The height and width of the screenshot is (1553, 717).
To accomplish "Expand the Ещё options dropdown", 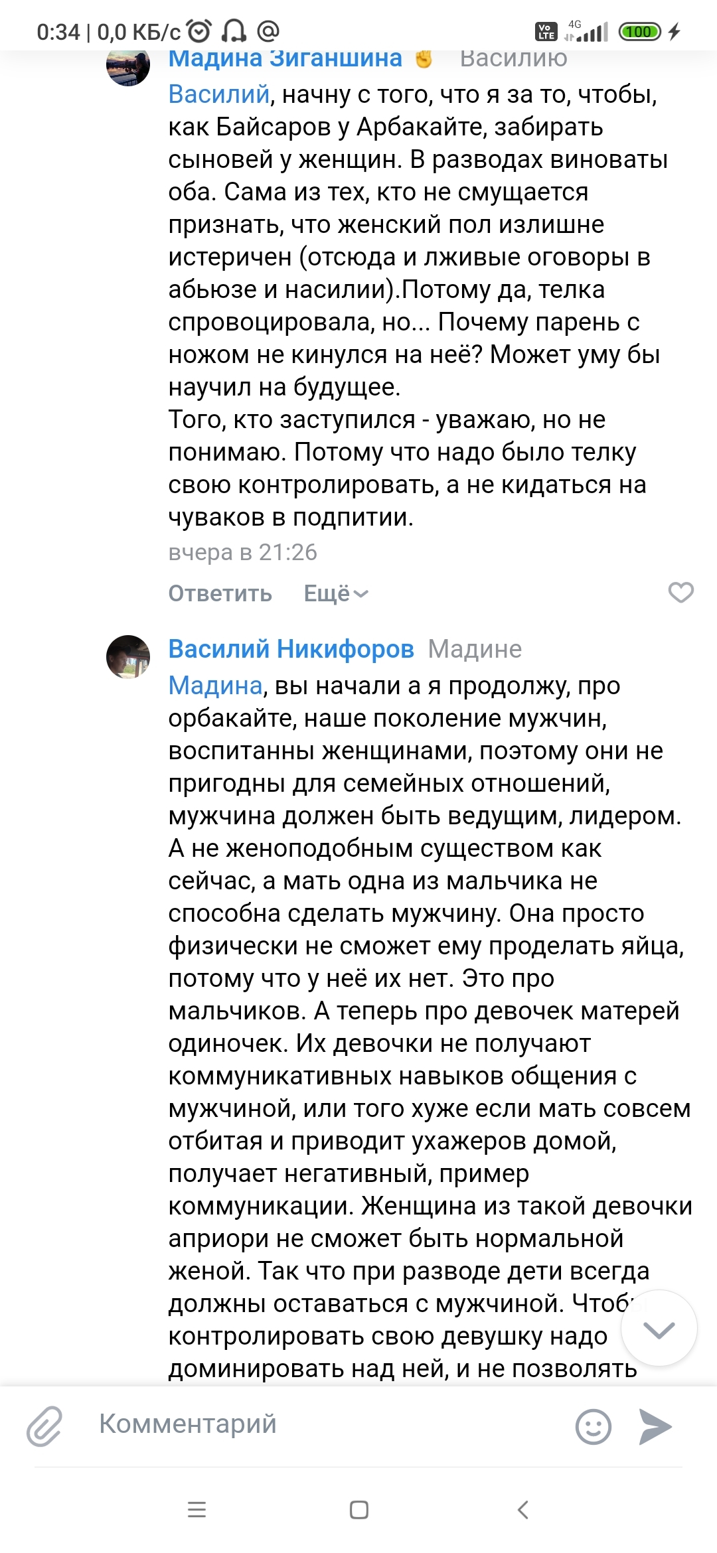I will point(336,593).
